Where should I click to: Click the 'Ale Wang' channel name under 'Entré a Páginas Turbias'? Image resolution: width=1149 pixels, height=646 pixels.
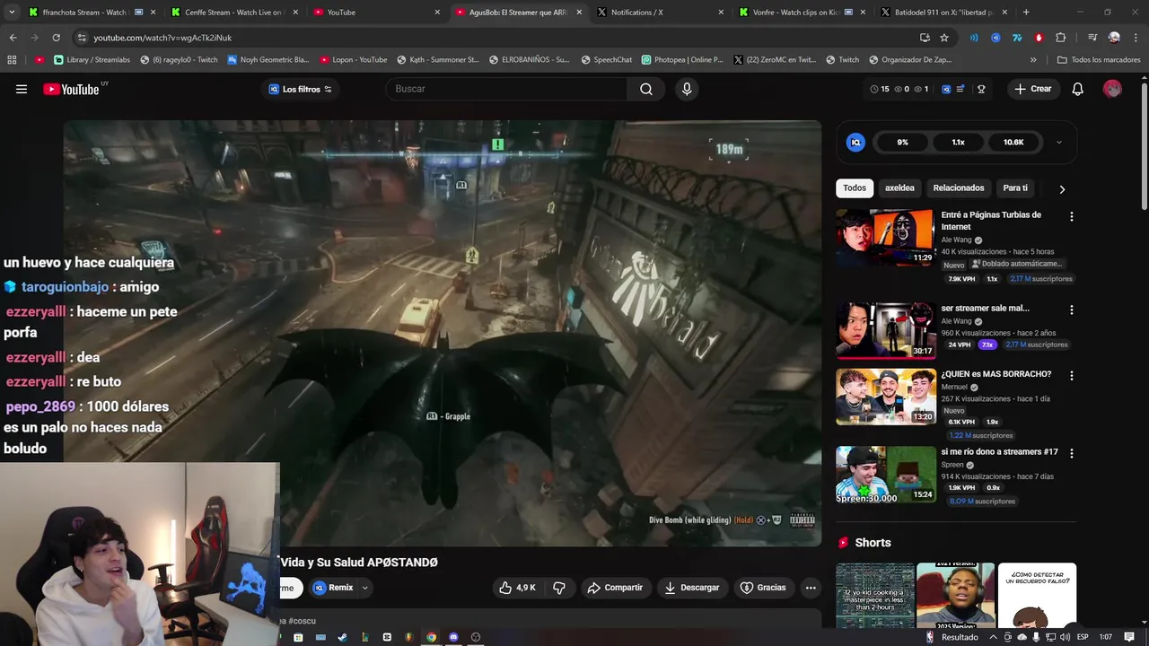point(956,240)
